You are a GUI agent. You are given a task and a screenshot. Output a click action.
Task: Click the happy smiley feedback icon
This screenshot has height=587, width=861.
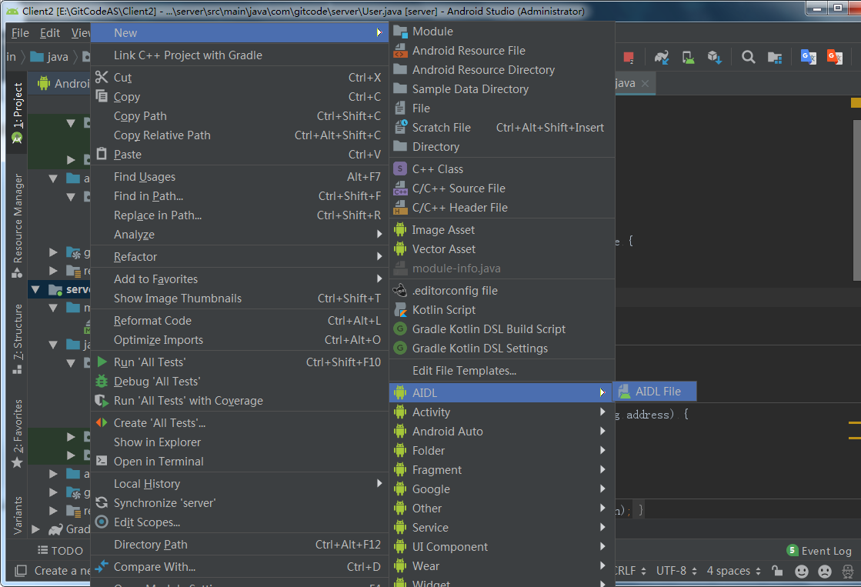coord(802,571)
